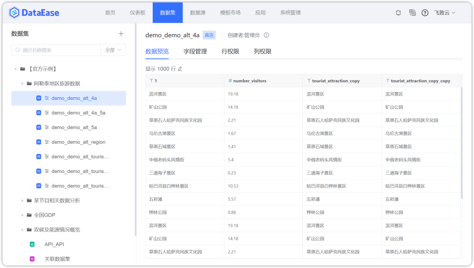Select the demo_demo_alt_region dataset

pyautogui.click(x=78, y=142)
